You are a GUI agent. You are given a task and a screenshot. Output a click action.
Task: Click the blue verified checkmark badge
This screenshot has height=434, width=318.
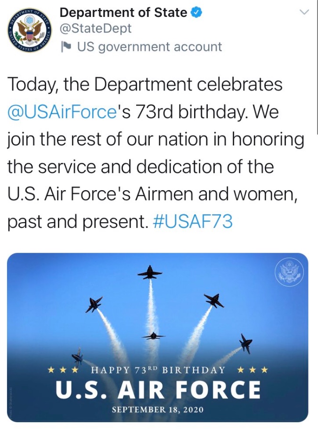point(196,13)
